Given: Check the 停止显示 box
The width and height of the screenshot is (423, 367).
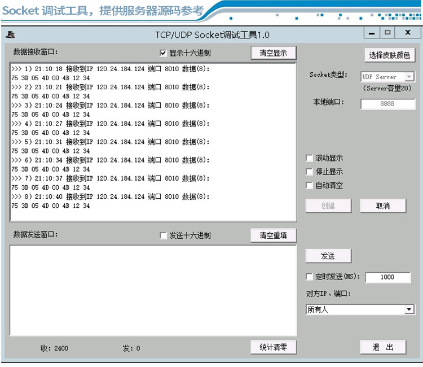Looking at the screenshot, I should [309, 172].
